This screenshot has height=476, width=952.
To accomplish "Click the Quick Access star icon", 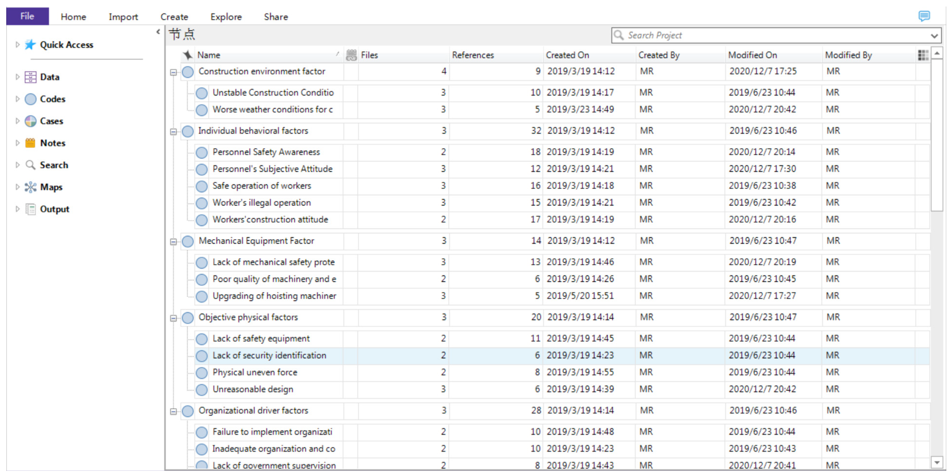I will (30, 45).
